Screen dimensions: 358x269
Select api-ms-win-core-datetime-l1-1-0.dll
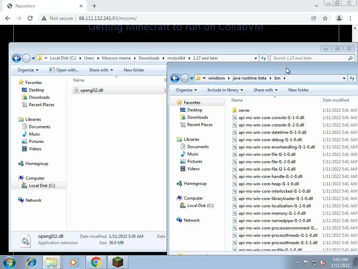pyautogui.click(x=272, y=132)
